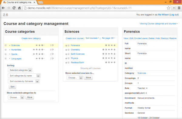
Task: Move the Physics course down
Action: (x=114, y=58)
